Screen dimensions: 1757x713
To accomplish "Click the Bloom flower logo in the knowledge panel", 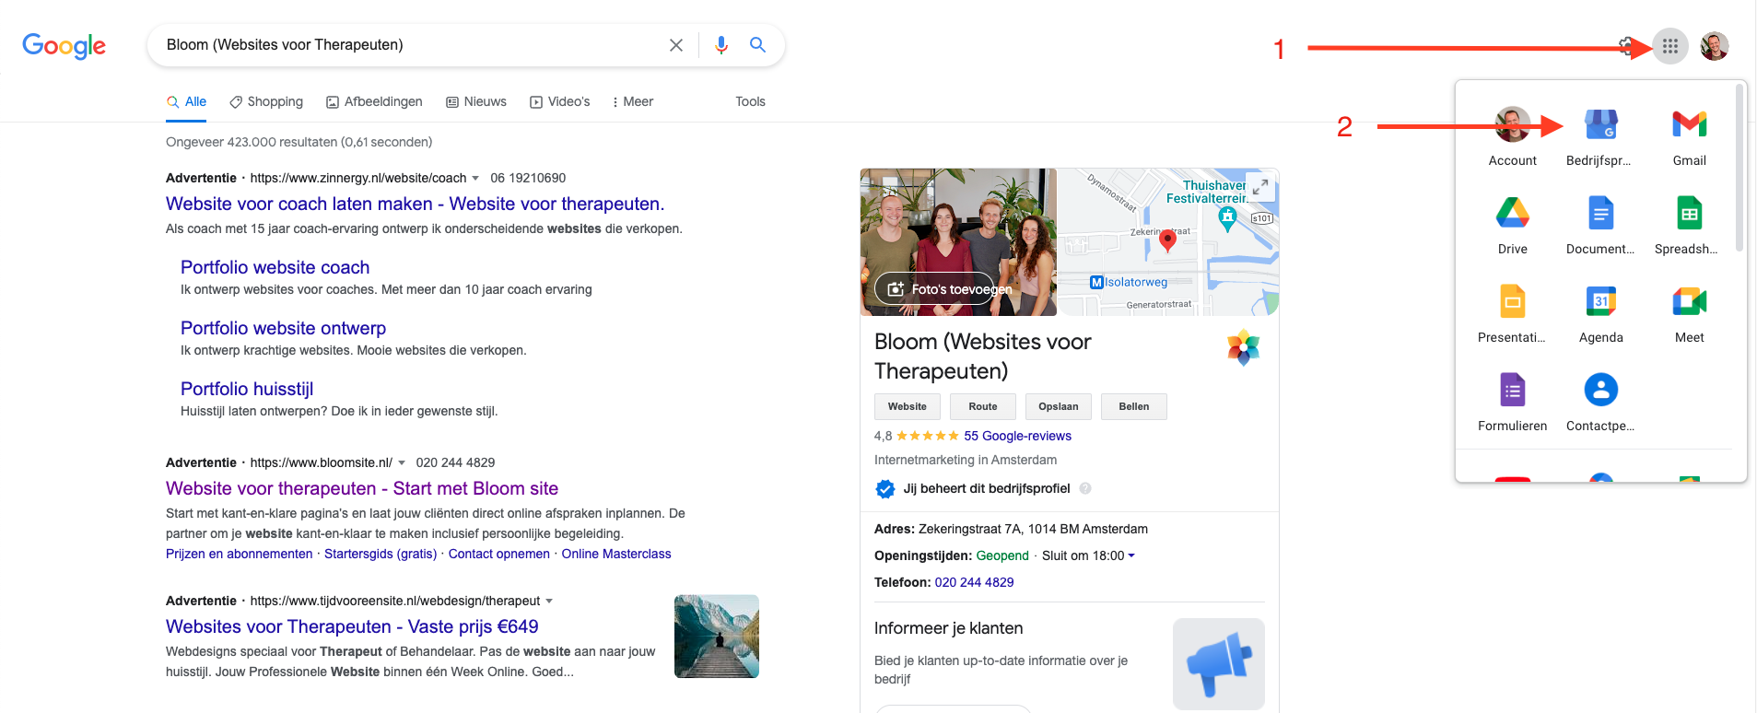I will coord(1243,347).
